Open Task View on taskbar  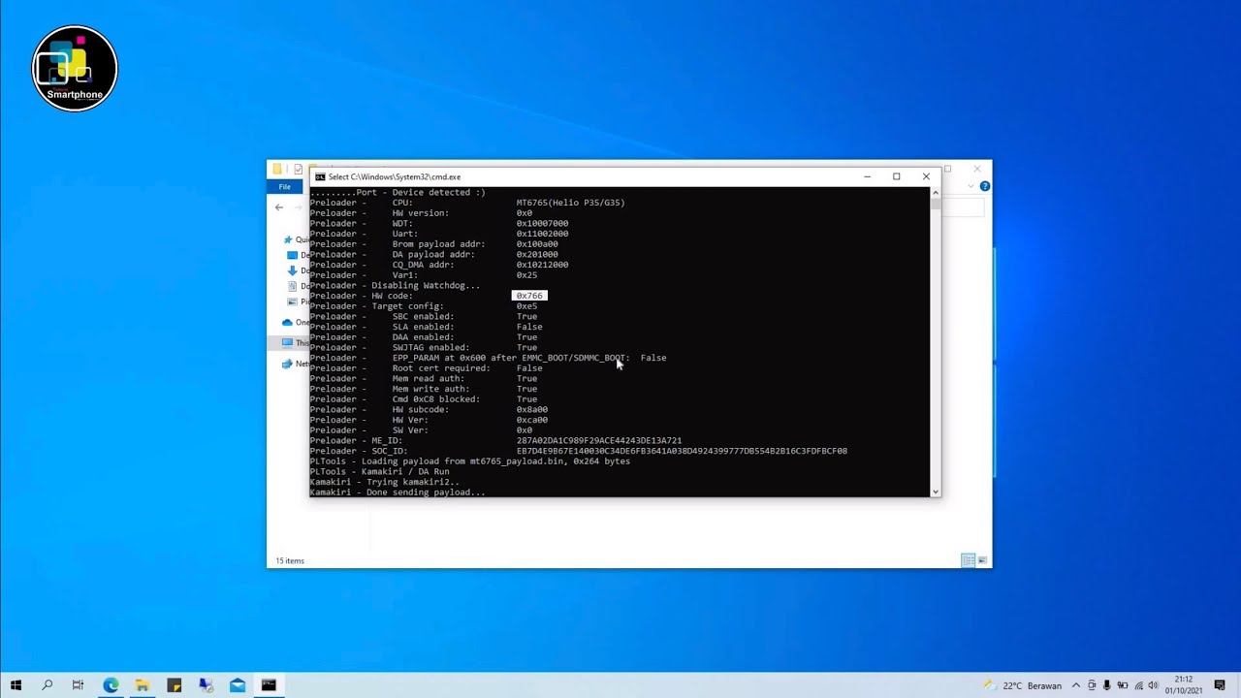(x=78, y=685)
